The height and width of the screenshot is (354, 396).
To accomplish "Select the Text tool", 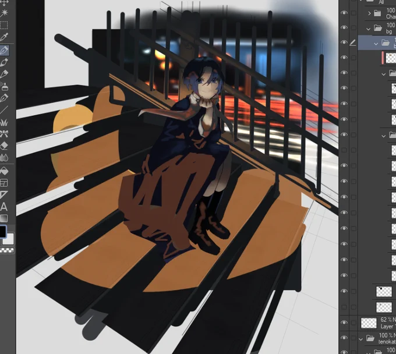I will pos(4,207).
